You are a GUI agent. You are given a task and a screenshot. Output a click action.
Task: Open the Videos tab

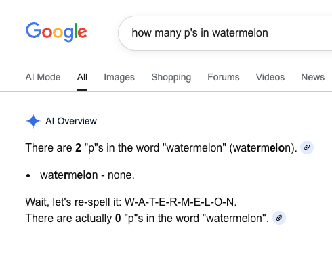270,77
